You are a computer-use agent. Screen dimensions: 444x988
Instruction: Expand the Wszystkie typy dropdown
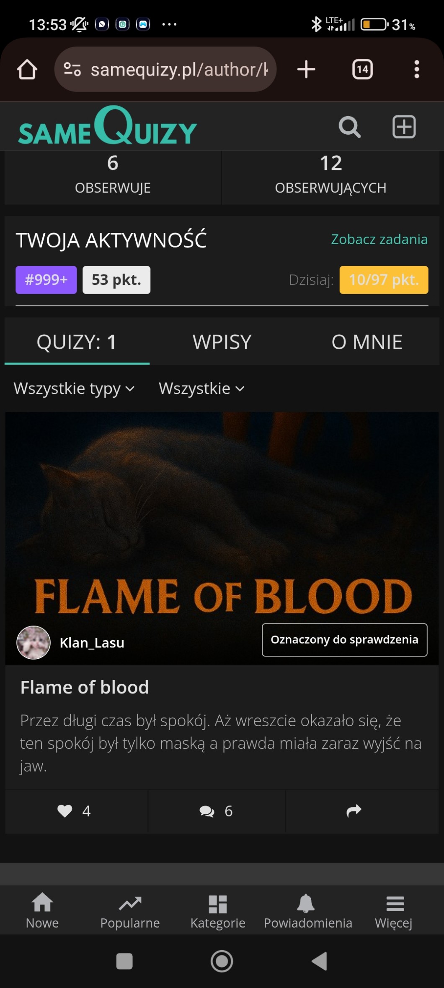tap(74, 388)
